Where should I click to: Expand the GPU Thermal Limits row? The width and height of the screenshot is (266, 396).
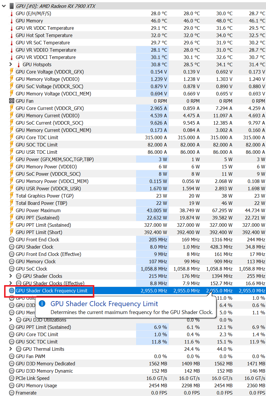click(x=11, y=349)
